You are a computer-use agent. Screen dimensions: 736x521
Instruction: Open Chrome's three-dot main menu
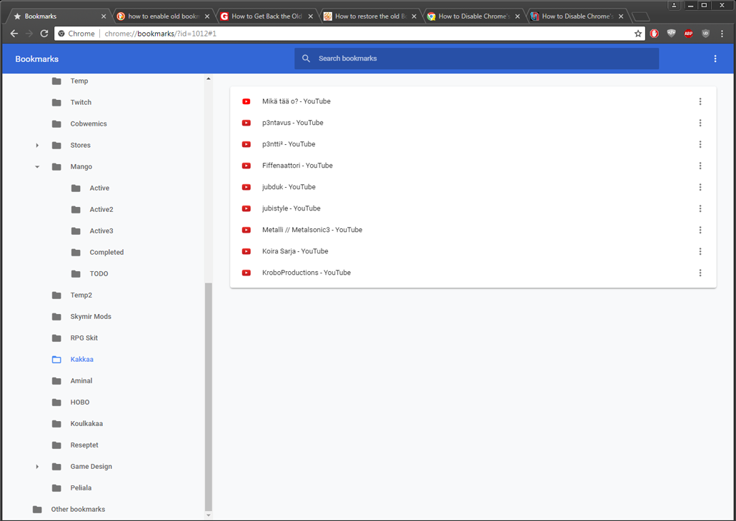722,34
